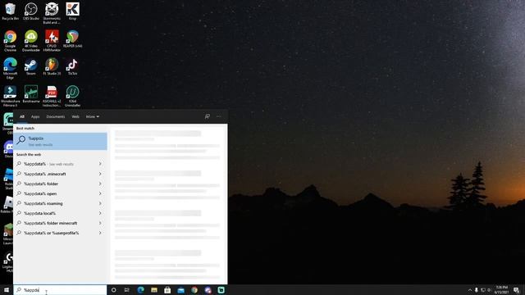This screenshot has width=525, height=295.
Task: Switch to the Web search tab
Action: (x=75, y=116)
